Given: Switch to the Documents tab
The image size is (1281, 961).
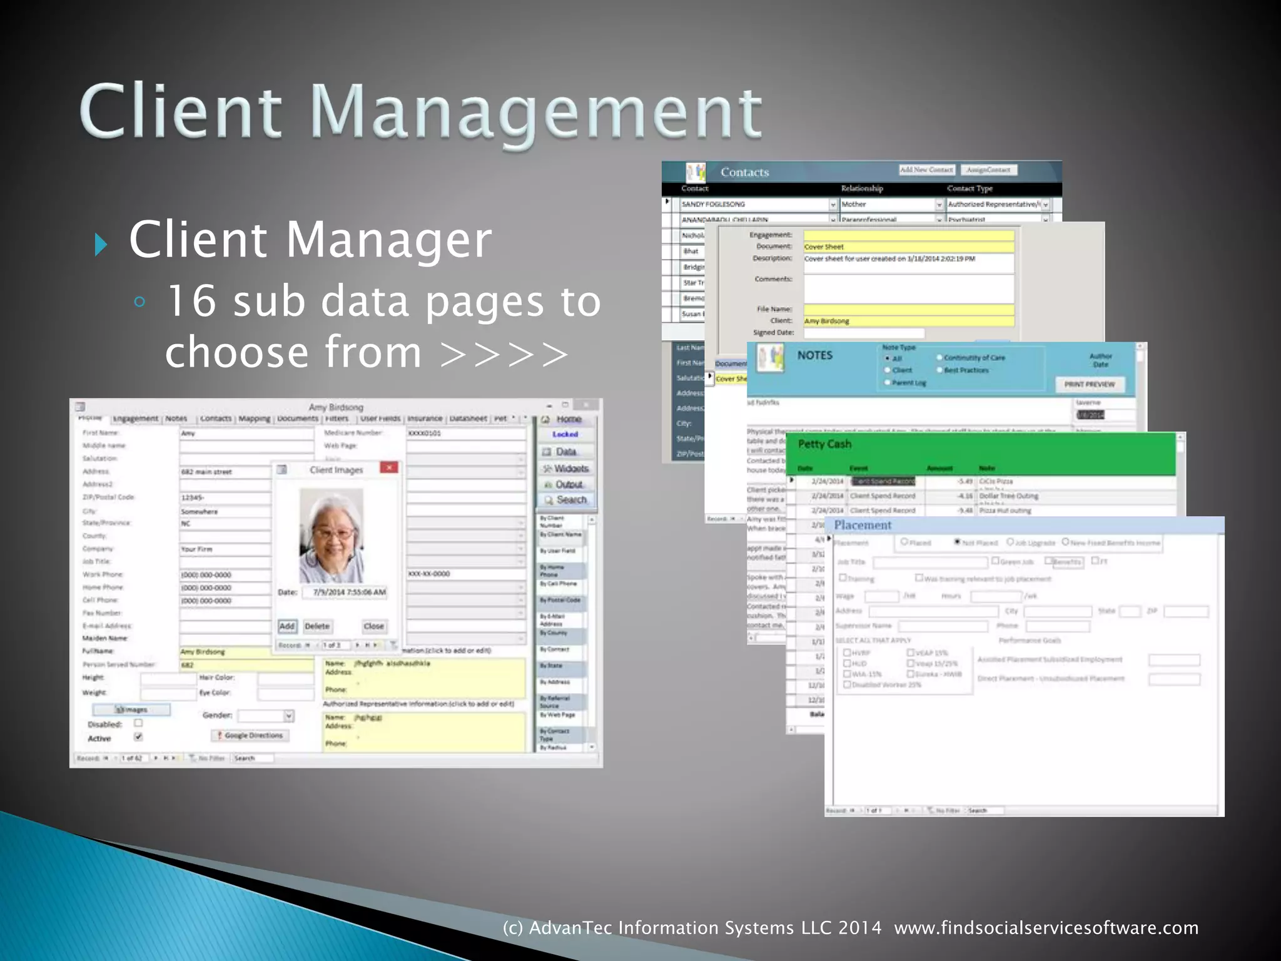Looking at the screenshot, I should tap(298, 419).
